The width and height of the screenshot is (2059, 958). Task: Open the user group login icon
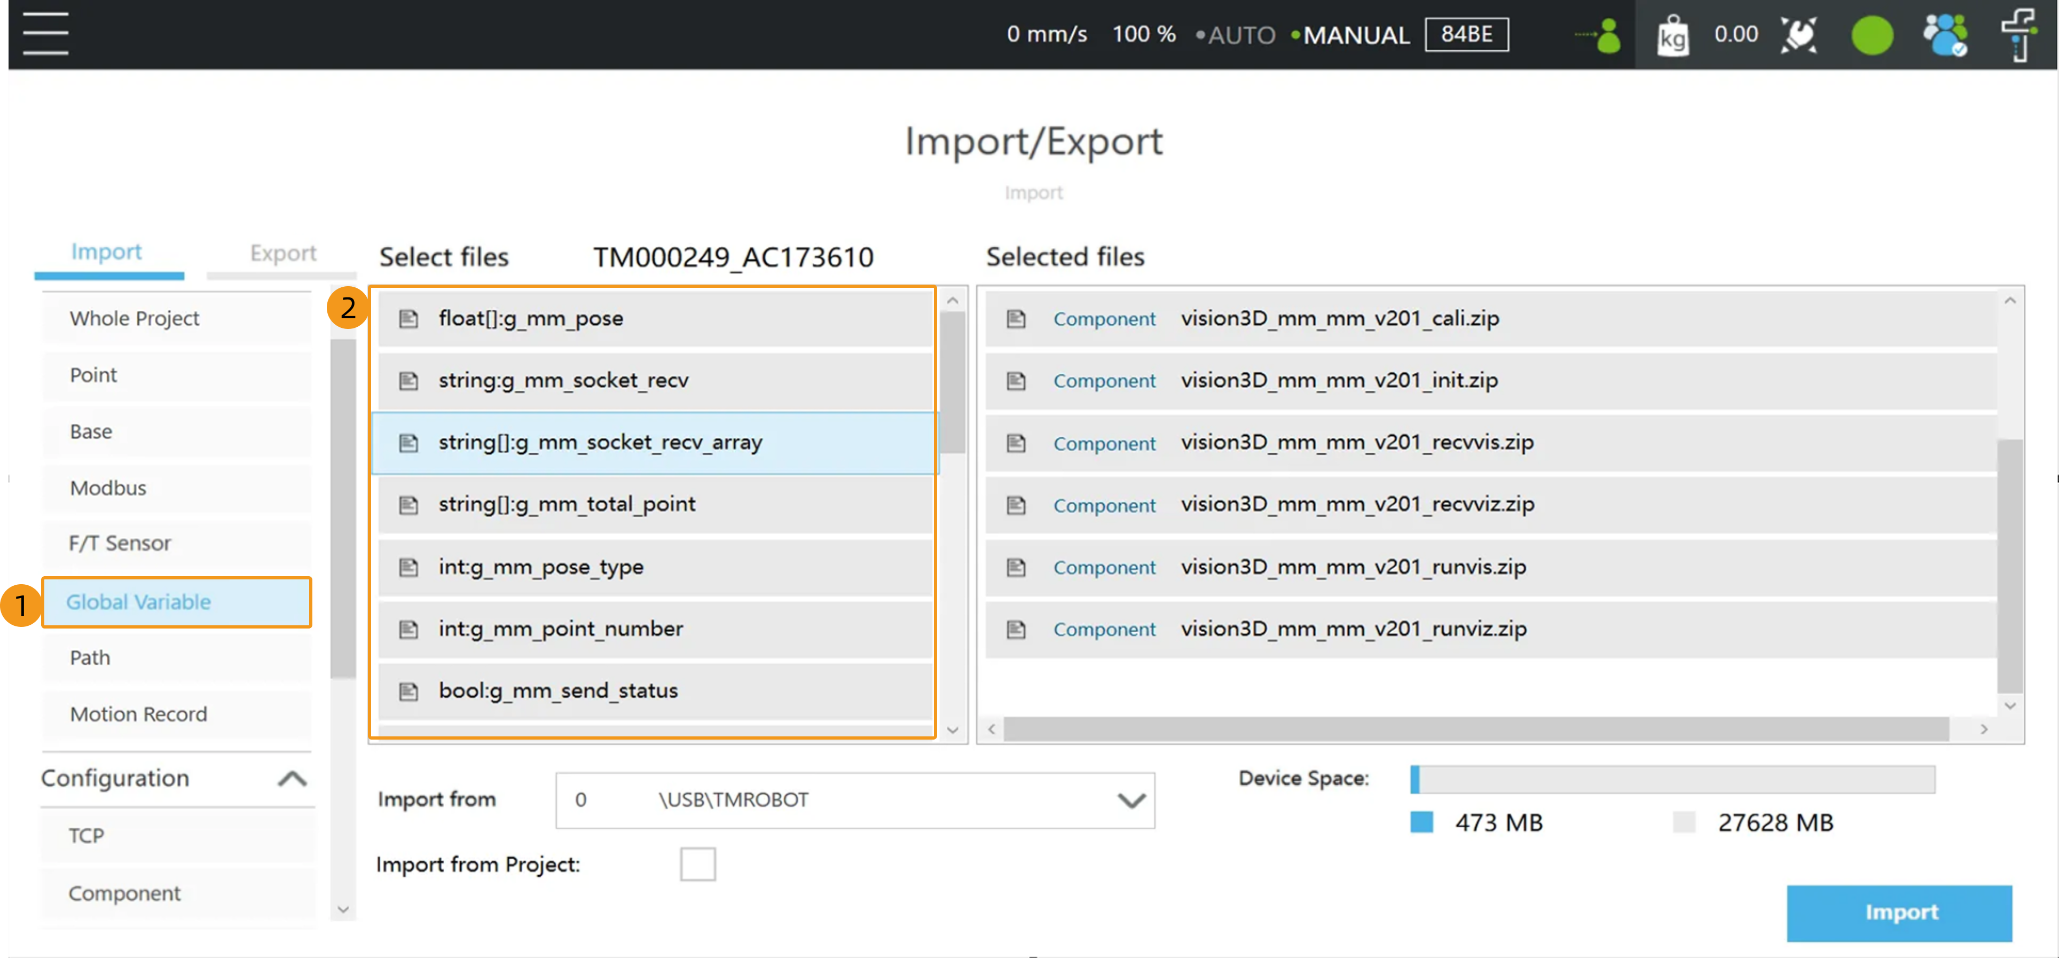[x=1945, y=35]
